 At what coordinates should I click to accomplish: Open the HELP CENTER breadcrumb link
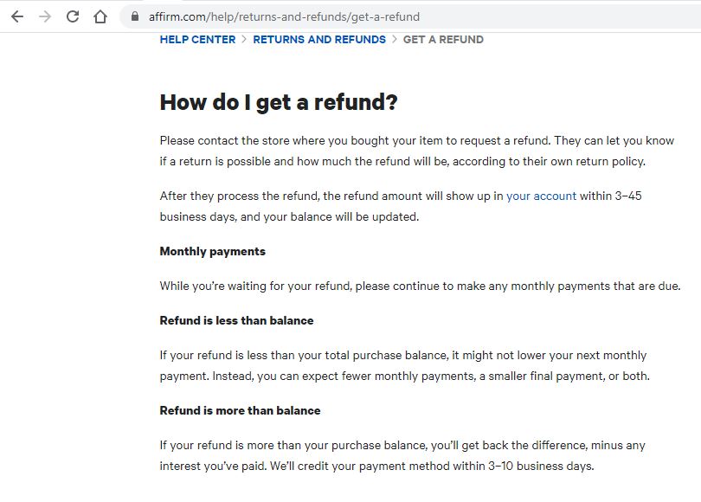(x=197, y=39)
